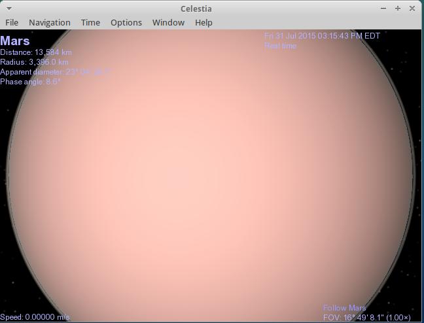Click the Real time label
Viewport: 424px width, 323px height.
[x=280, y=46]
